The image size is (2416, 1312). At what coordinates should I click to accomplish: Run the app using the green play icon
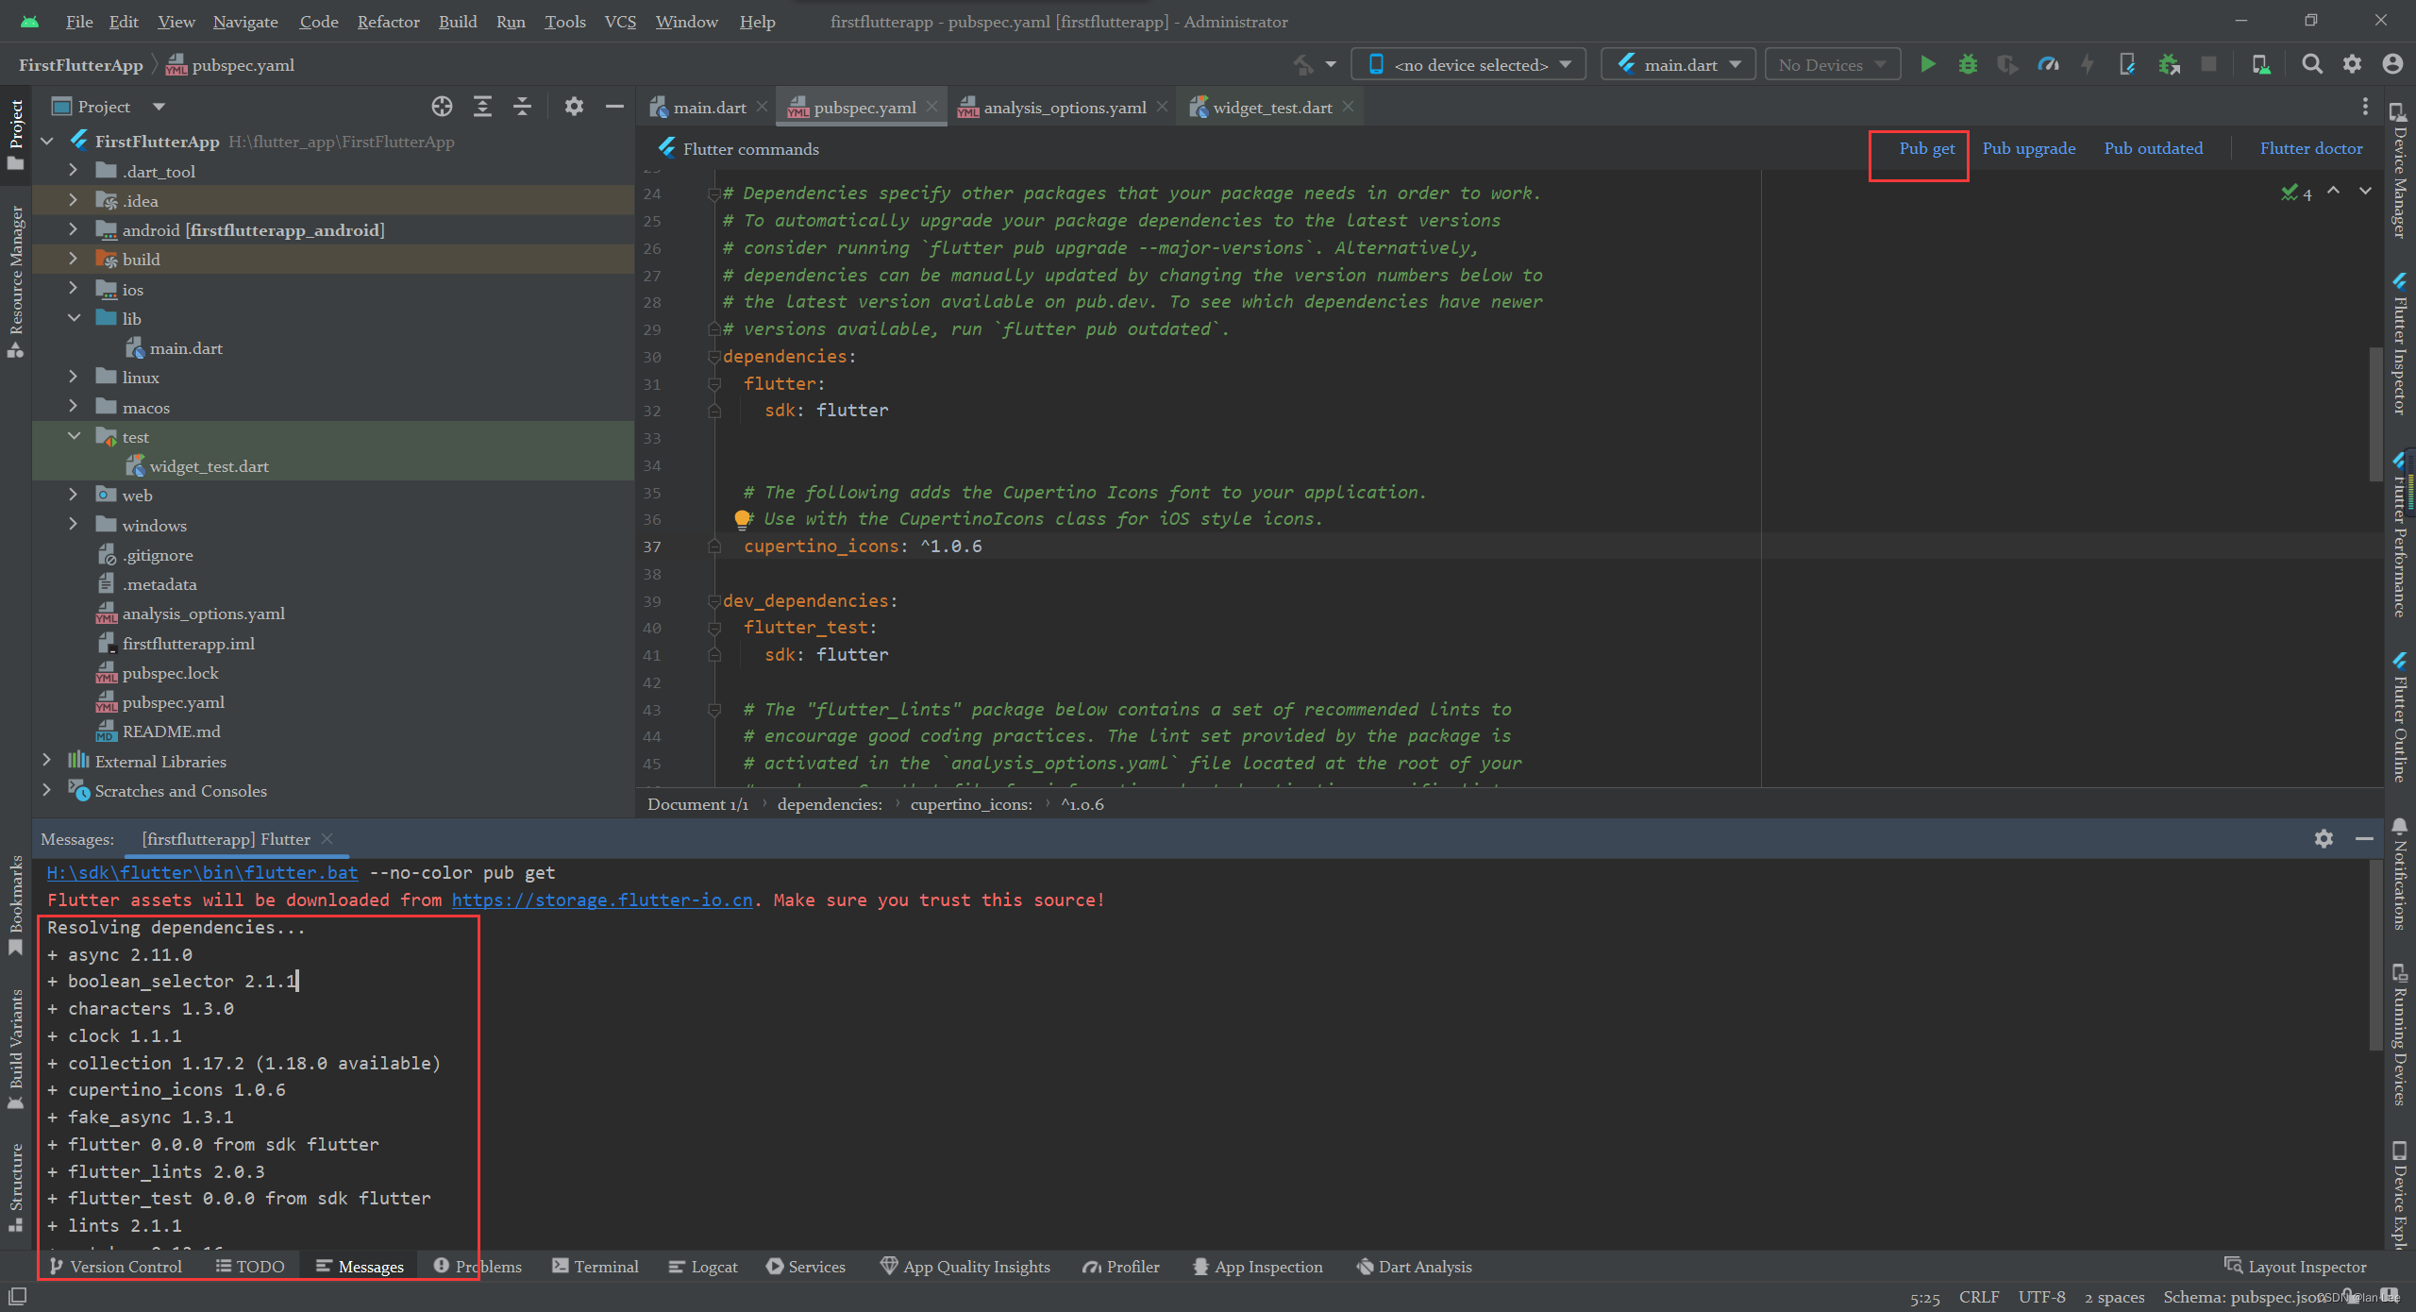point(1927,63)
